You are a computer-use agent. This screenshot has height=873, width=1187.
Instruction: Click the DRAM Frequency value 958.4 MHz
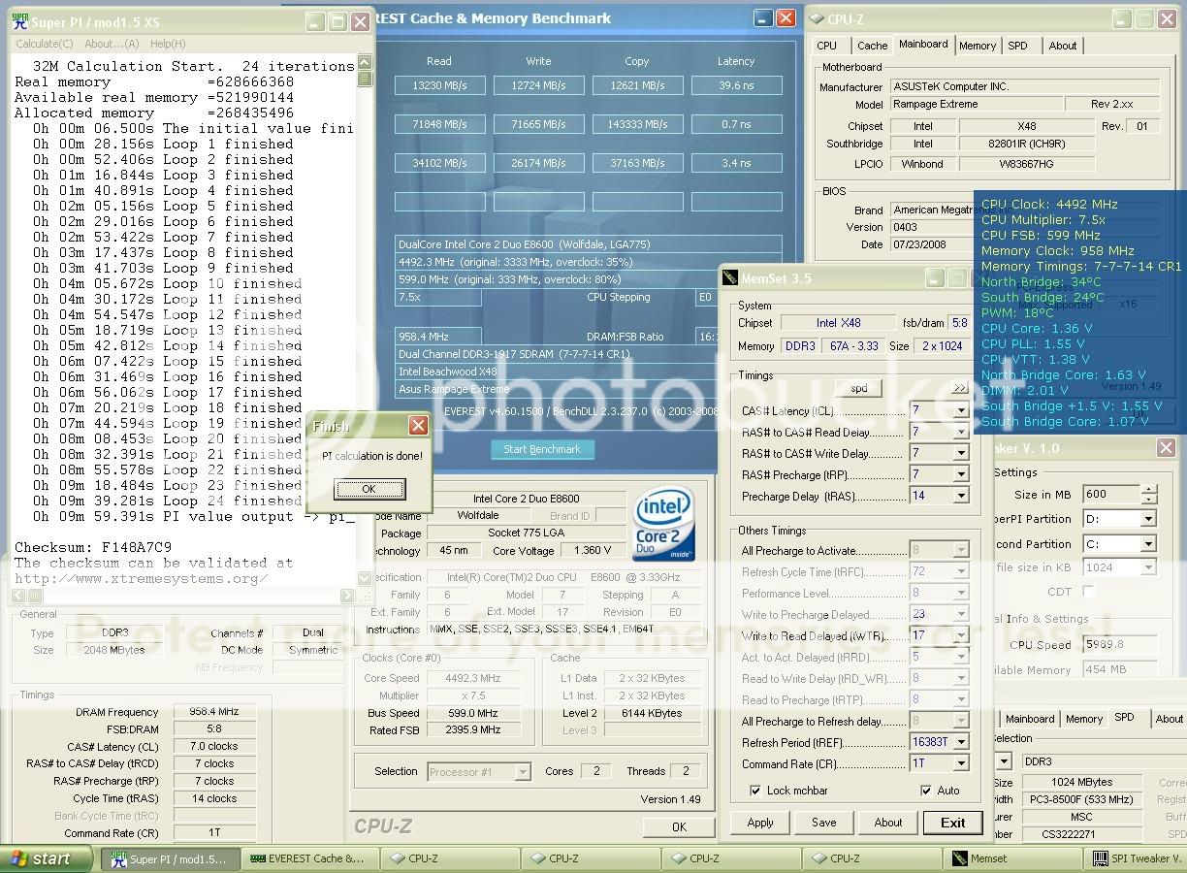coord(215,712)
